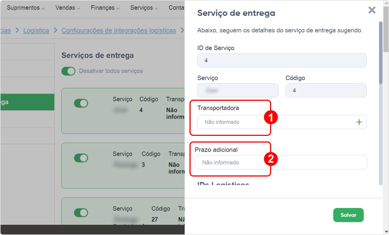Viewport: 389px width, 235px height.
Task: Expand the Finanças dropdown menu
Action: [105, 8]
